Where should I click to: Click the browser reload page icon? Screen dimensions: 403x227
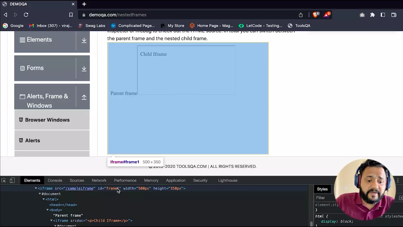26,15
